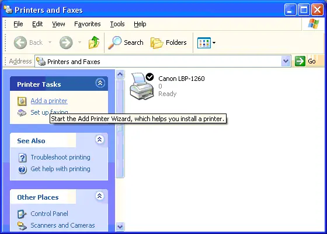
Task: Open the Help menu
Action: pos(140,24)
